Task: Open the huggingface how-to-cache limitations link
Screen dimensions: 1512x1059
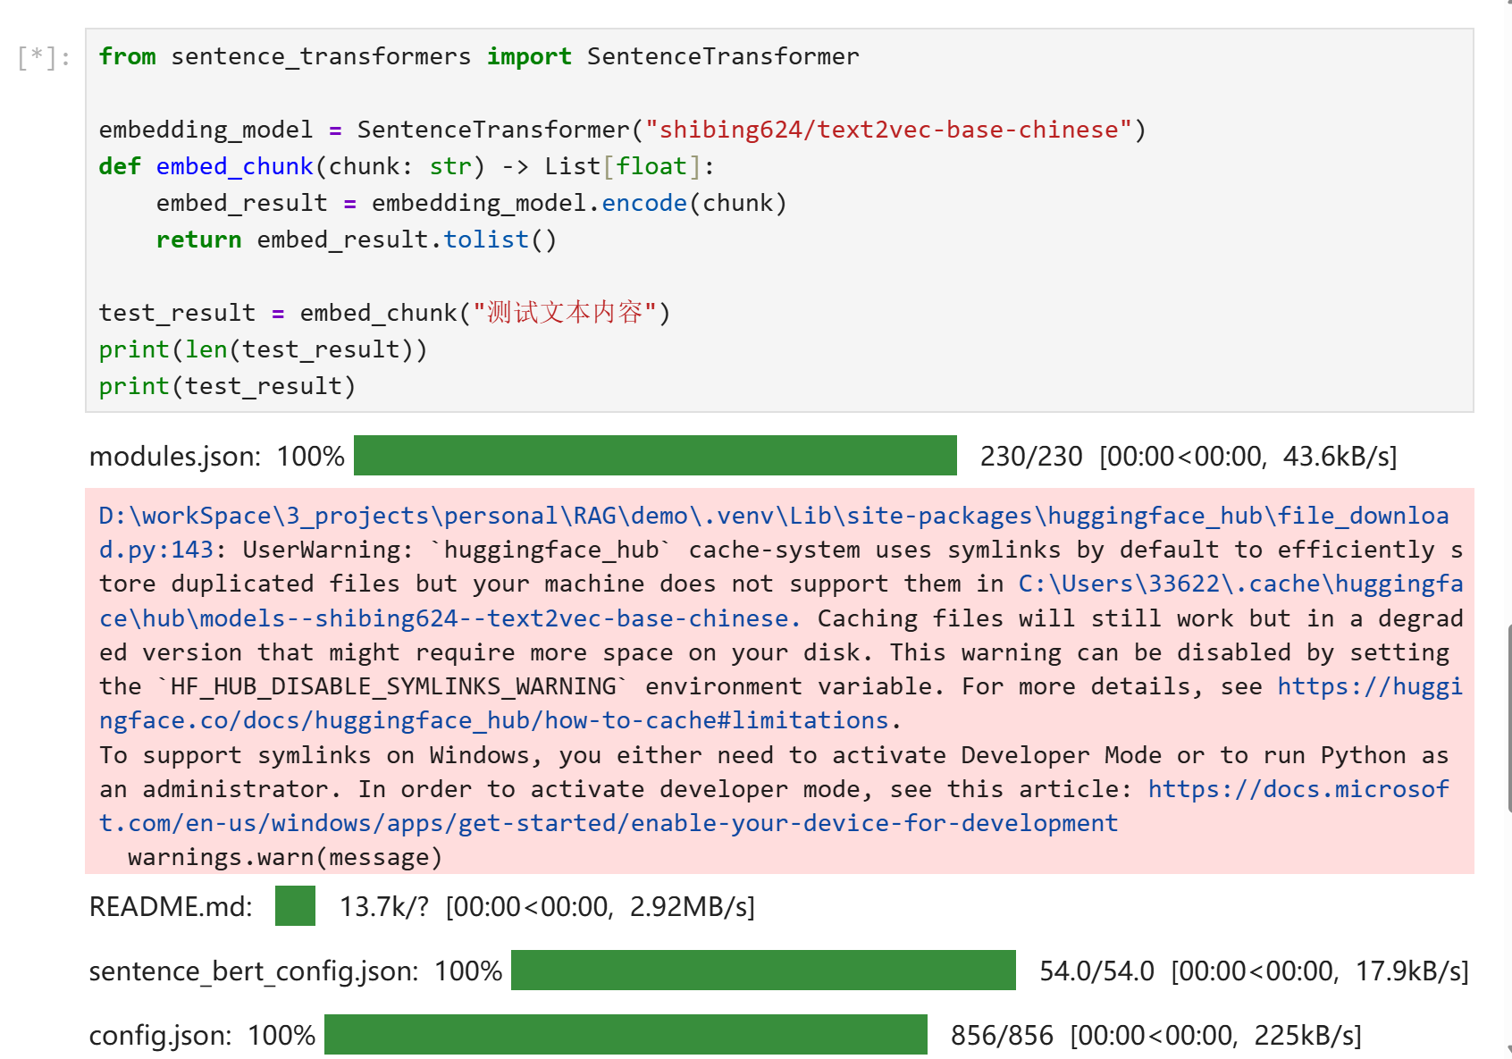Action: click(493, 720)
